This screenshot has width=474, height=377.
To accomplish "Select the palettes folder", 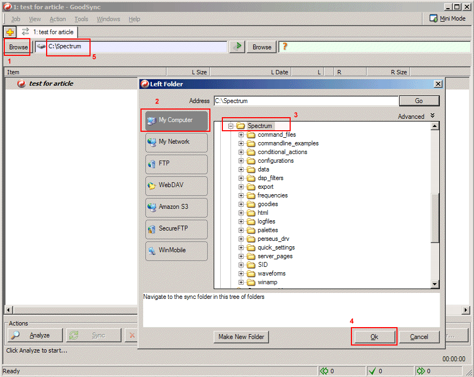I will [267, 231].
